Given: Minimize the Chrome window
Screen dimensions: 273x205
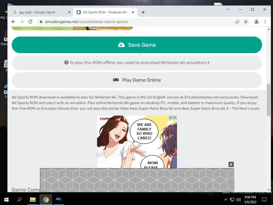Looking at the screenshot, I should 240,9.
